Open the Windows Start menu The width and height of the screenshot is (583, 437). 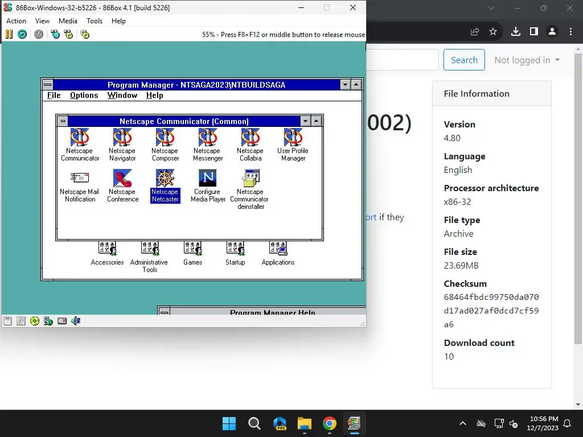coord(229,423)
